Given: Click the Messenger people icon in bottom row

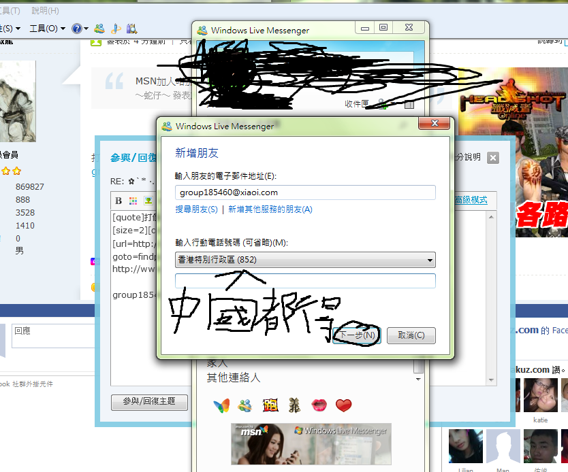Looking at the screenshot, I should 245,406.
